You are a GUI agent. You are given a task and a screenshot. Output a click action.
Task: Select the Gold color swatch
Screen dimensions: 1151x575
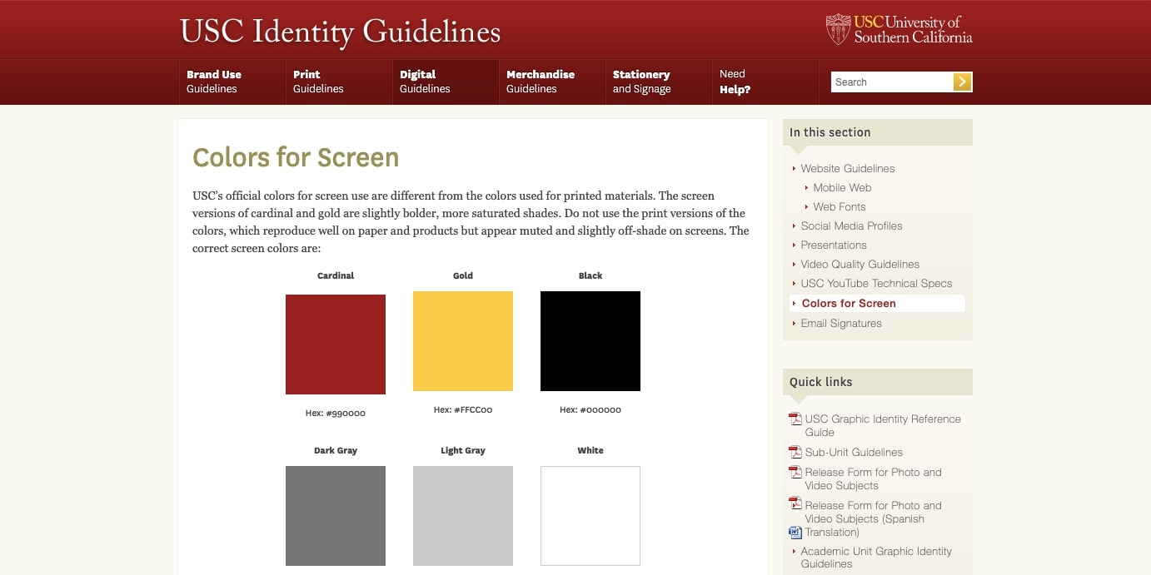tap(463, 341)
